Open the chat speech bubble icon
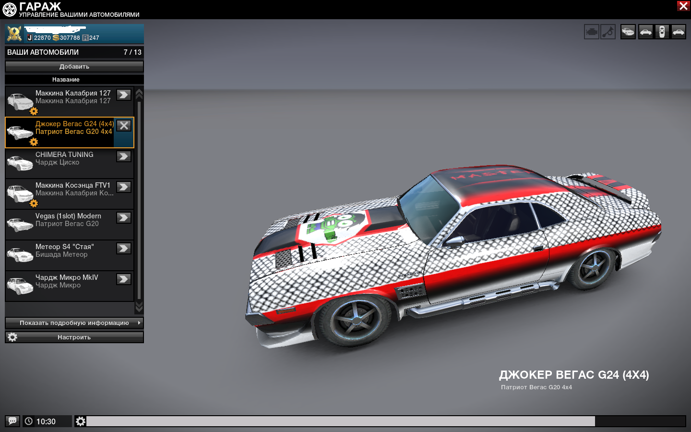This screenshot has height=432, width=691. pyautogui.click(x=12, y=421)
